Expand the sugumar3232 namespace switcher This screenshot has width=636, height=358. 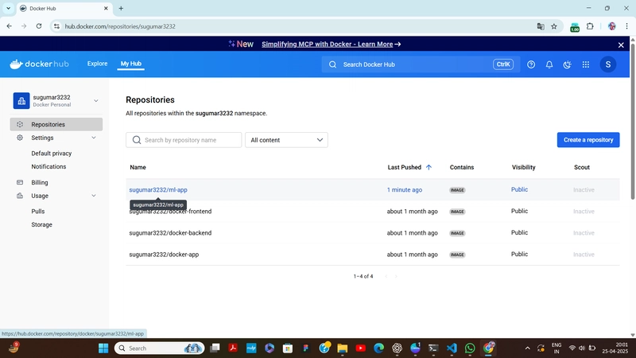[x=95, y=101]
